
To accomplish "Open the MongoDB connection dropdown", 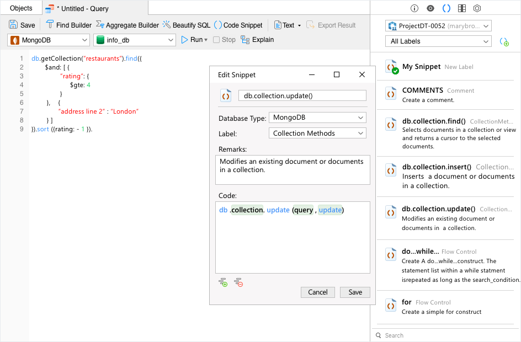I will coord(49,40).
